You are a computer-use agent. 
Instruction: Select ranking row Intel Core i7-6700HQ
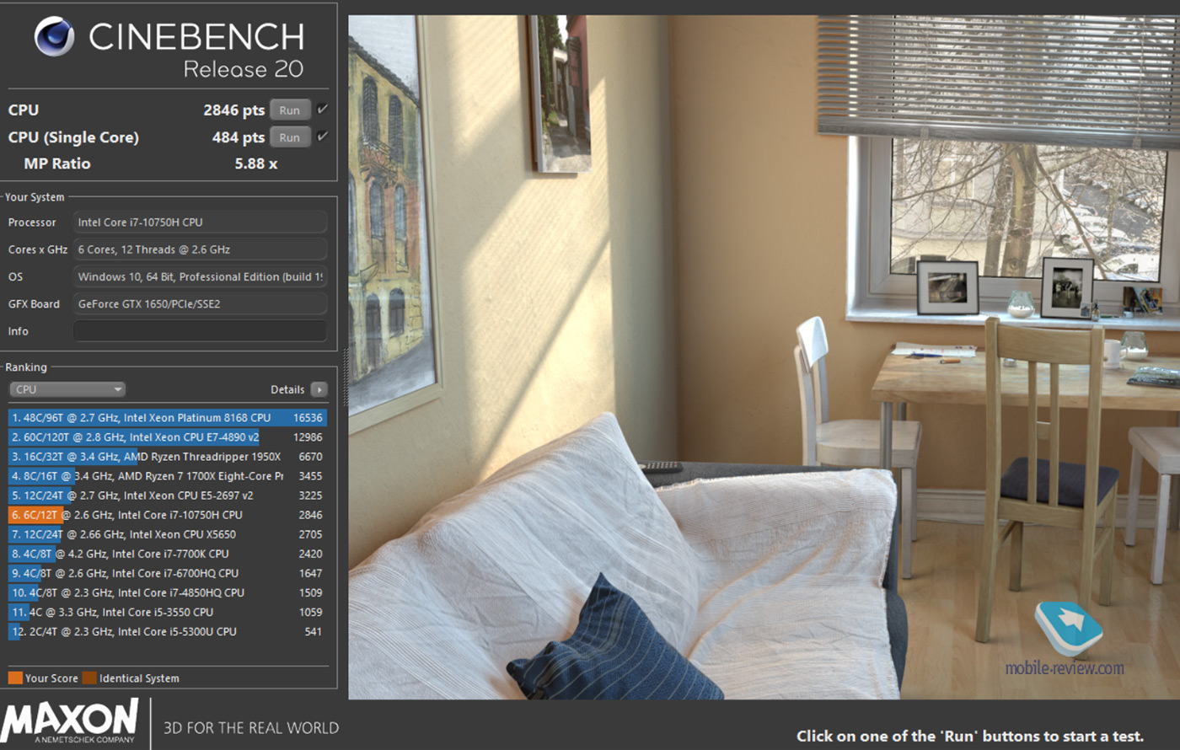(167, 573)
